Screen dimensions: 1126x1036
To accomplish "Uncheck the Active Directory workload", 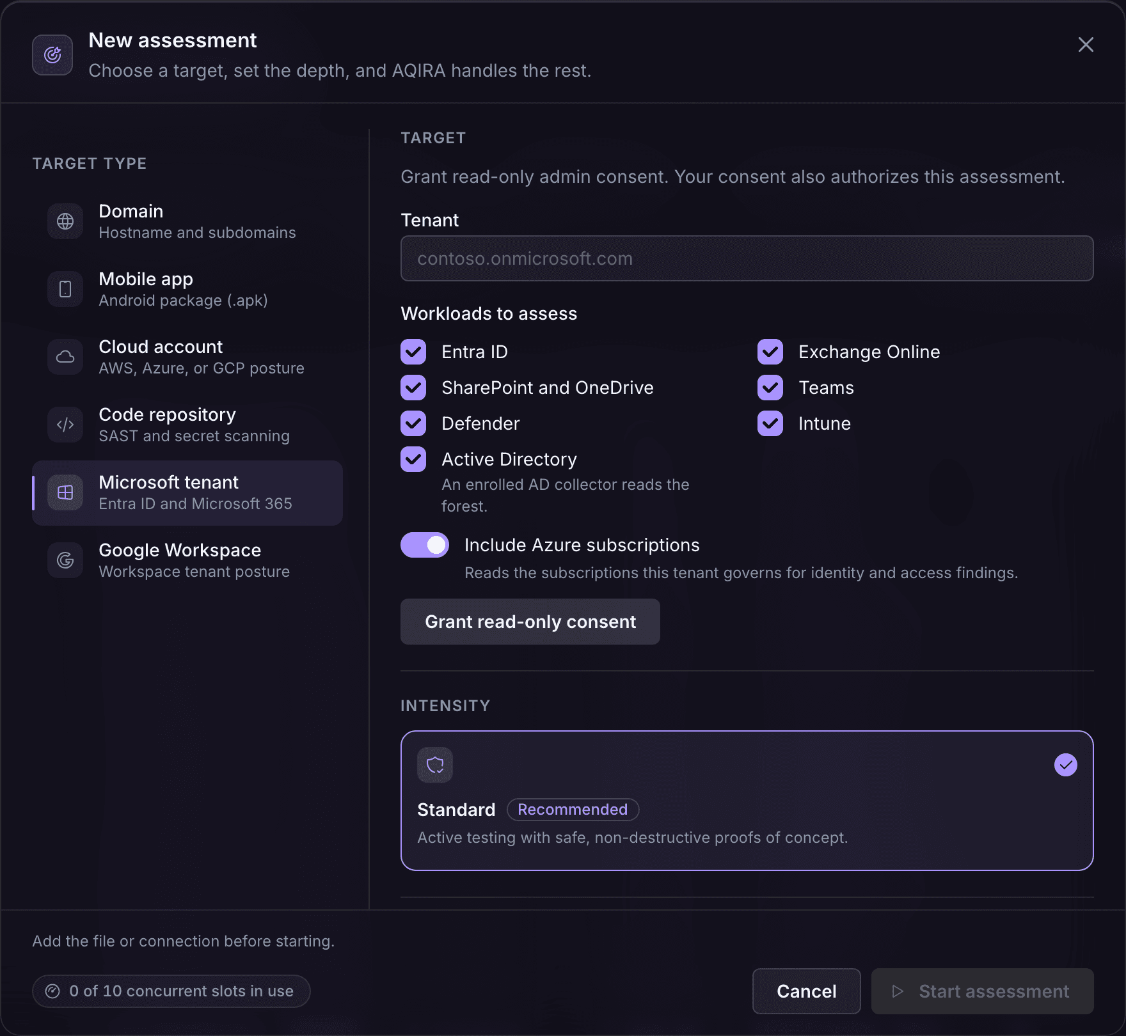I will coord(413,459).
